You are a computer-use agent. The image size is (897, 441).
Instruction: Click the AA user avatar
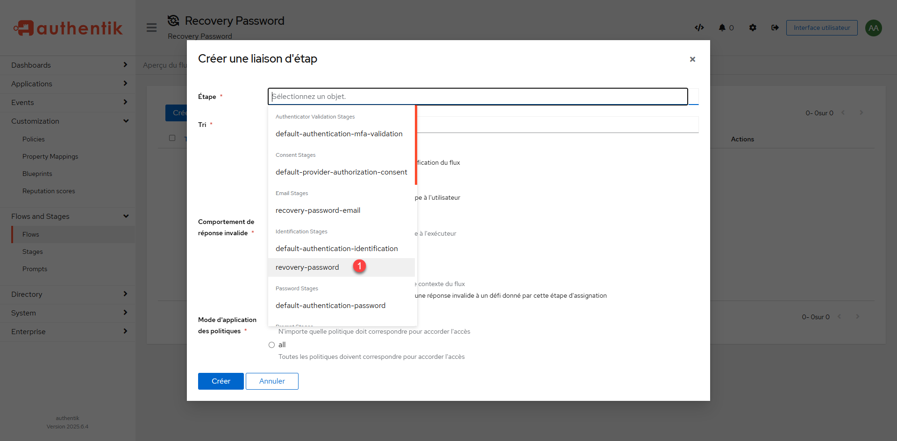873,28
